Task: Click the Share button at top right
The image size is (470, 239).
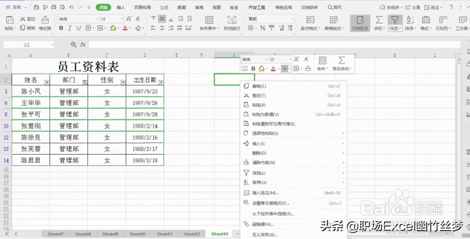Action: (413, 7)
